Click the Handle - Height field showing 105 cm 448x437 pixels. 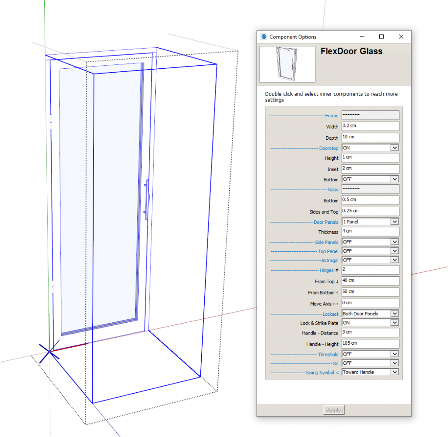370,343
